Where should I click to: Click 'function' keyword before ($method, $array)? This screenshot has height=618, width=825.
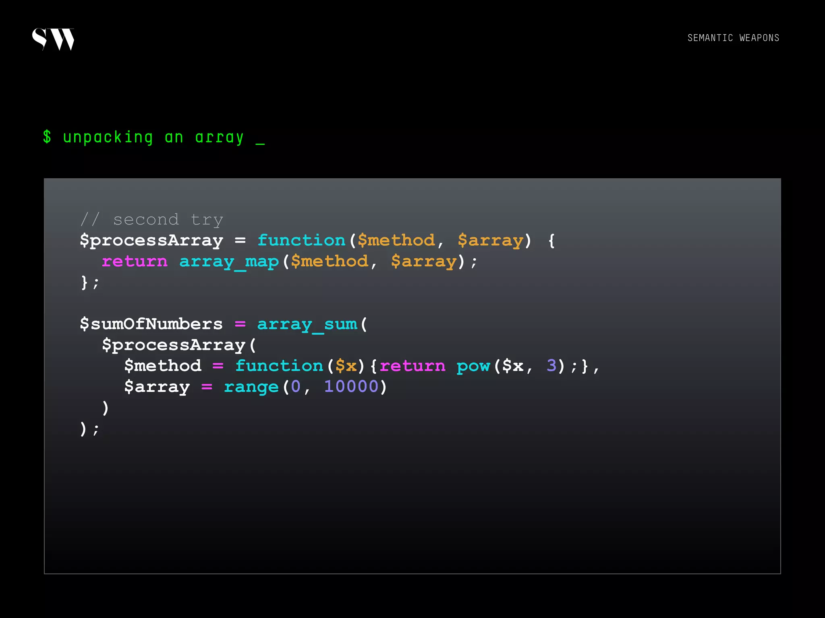301,240
